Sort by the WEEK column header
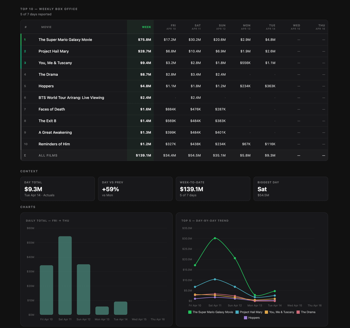350x328 pixels. click(x=146, y=27)
